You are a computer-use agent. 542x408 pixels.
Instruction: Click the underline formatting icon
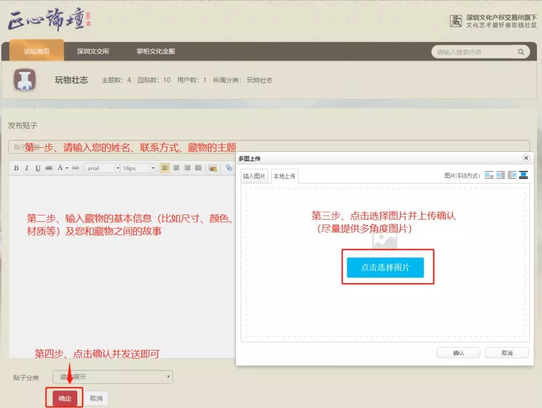pos(38,168)
